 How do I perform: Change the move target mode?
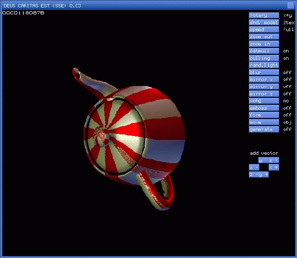[263, 122]
